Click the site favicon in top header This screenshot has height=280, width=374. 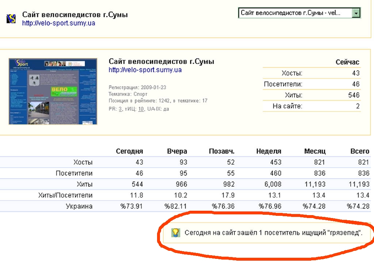point(11,19)
